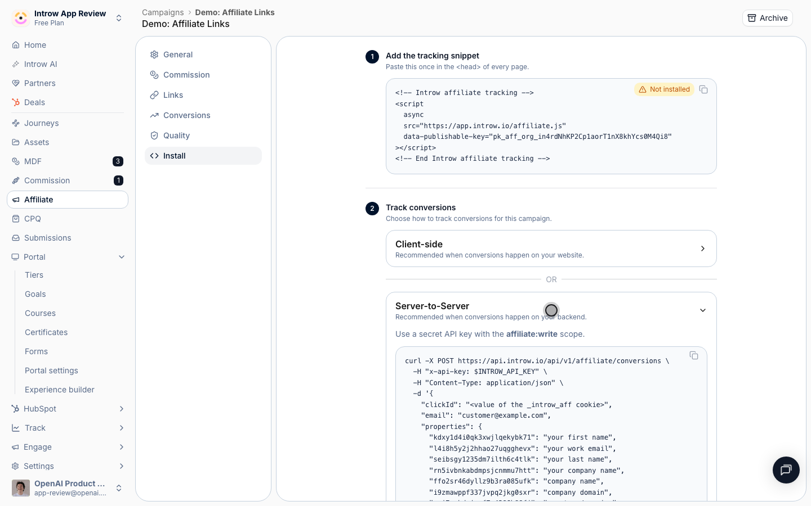Open Forms under Portal

pyautogui.click(x=36, y=351)
